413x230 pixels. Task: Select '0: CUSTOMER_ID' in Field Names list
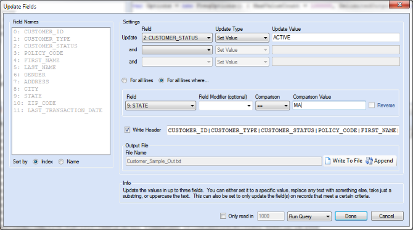click(38, 31)
